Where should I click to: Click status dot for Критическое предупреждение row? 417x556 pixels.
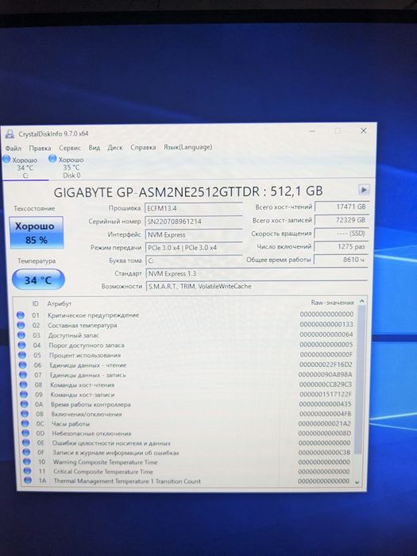point(20,315)
